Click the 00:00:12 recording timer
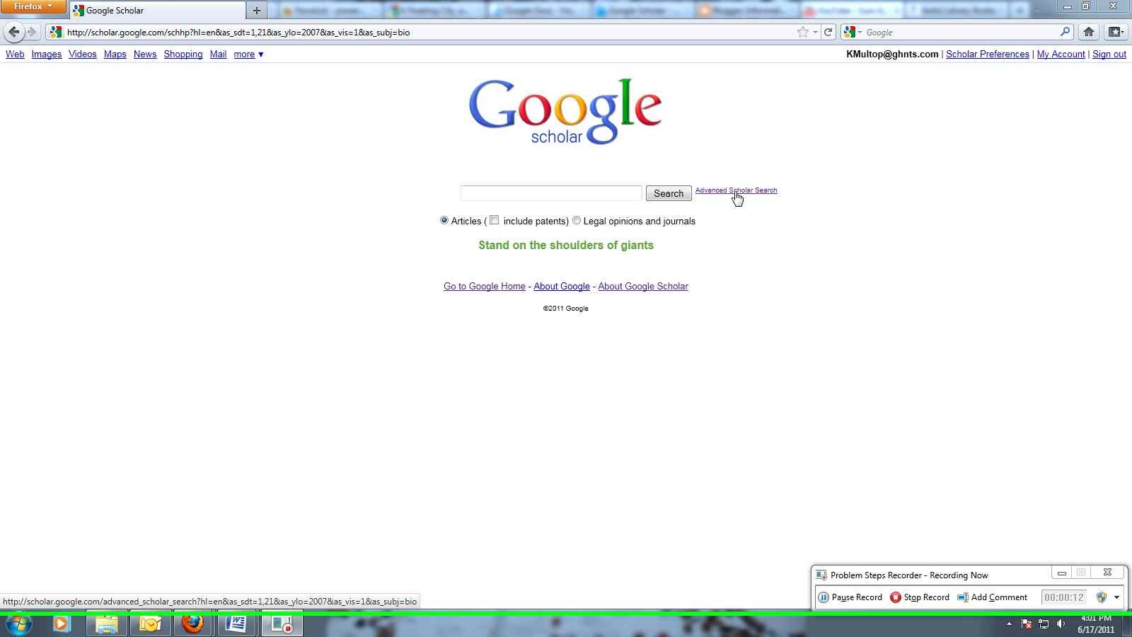The width and height of the screenshot is (1132, 637). pos(1064,597)
